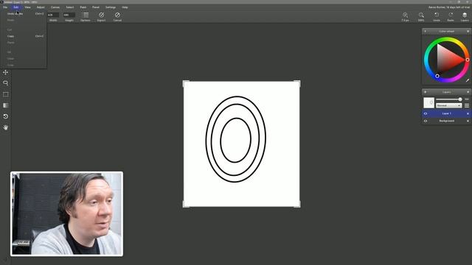Apply the crop with Export checkmark

pos(102,16)
